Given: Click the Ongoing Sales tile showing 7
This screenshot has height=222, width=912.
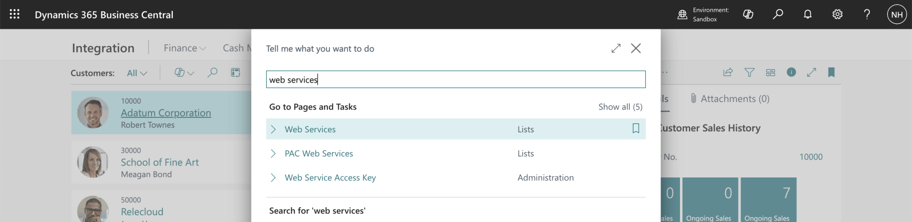Looking at the screenshot, I should tap(768, 199).
